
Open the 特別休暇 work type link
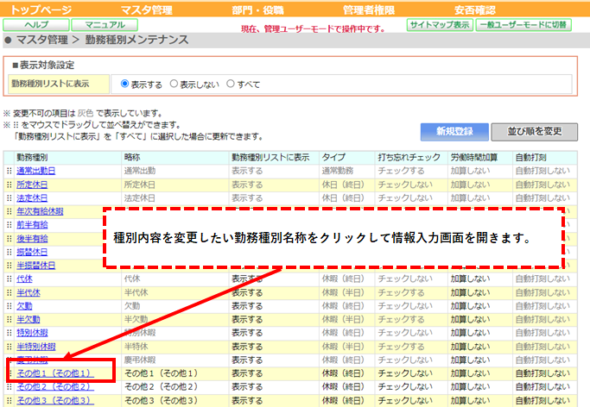[32, 333]
